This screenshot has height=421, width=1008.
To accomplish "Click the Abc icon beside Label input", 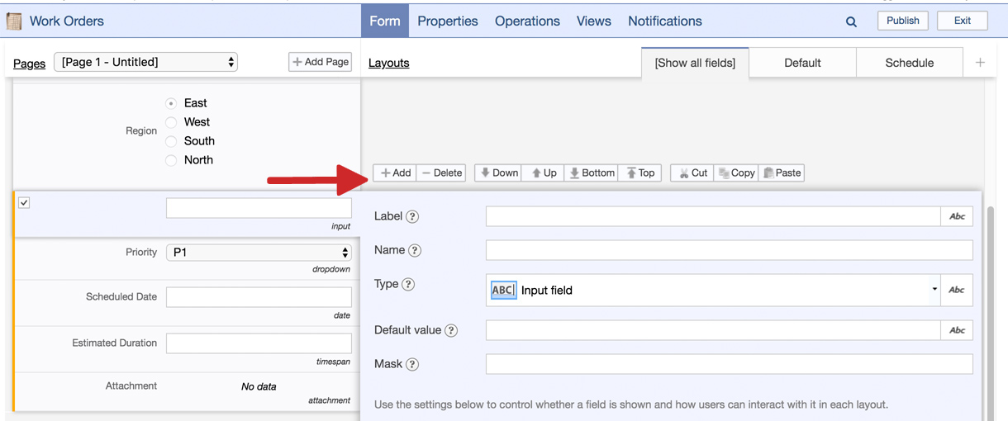I will 957,216.
